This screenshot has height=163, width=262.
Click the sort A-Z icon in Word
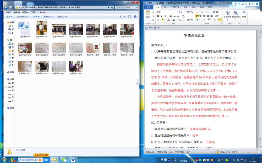[x=215, y=20]
